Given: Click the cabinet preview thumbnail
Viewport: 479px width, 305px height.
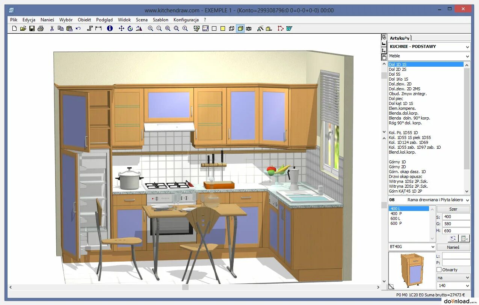Looking at the screenshot, I should tap(412, 271).
